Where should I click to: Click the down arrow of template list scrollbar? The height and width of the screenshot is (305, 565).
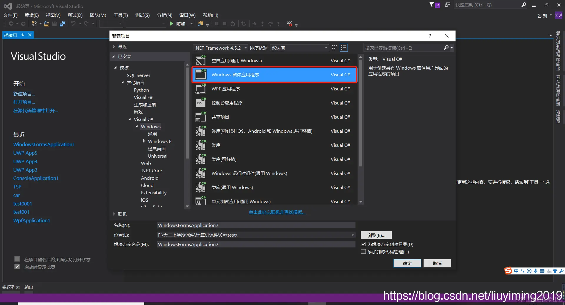tap(361, 202)
